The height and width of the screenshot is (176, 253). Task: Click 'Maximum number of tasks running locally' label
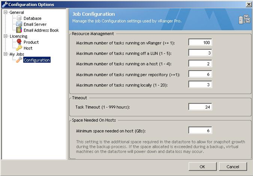(x=122, y=85)
